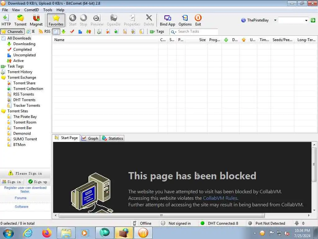
Task: Switch to the Statistics tab
Action: point(112,138)
